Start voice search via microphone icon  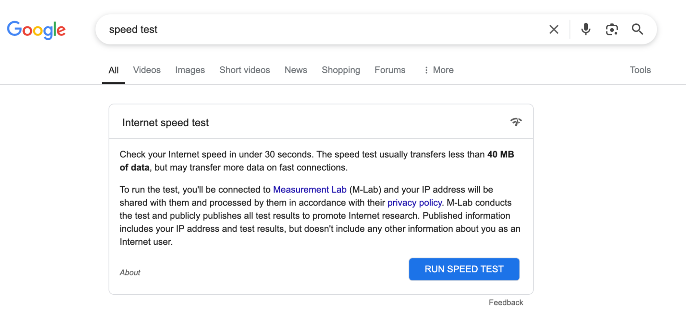click(x=585, y=29)
